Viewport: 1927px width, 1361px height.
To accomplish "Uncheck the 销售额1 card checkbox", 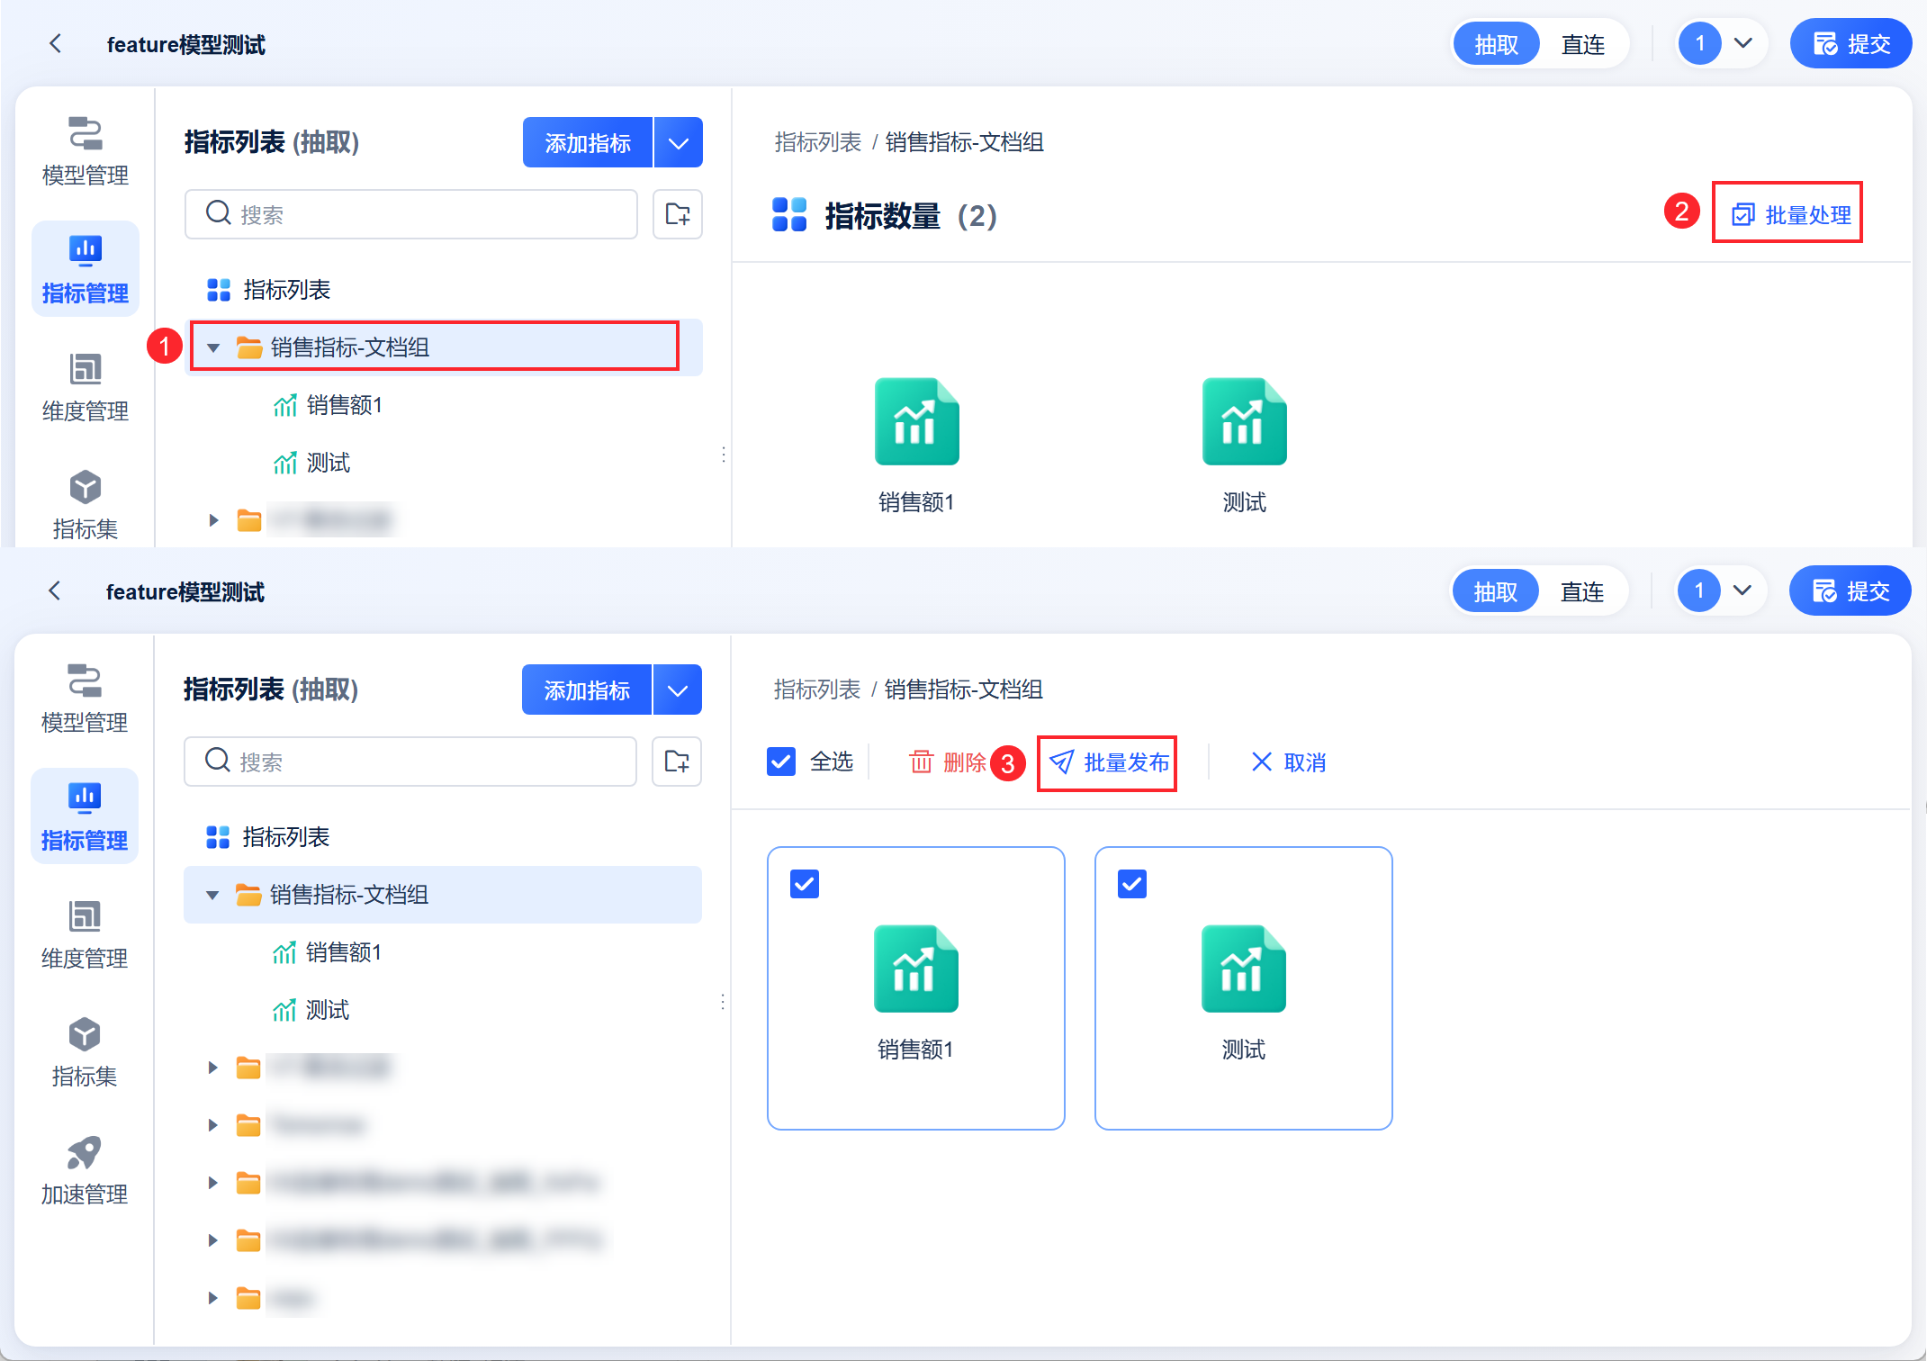I will coord(804,884).
